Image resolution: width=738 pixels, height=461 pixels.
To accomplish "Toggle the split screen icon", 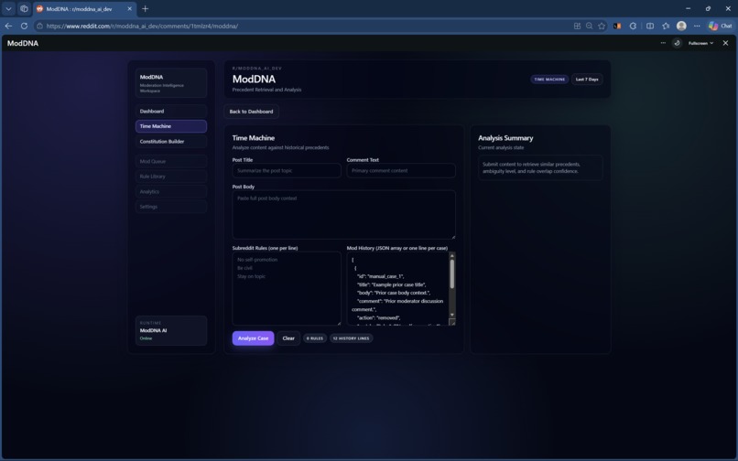I will tap(650, 26).
